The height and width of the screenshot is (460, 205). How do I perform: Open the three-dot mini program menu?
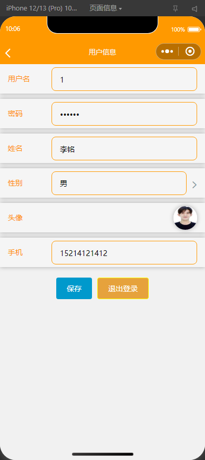coord(167,52)
